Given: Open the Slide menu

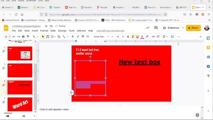Looking at the screenshot, I should [x=53, y=31].
